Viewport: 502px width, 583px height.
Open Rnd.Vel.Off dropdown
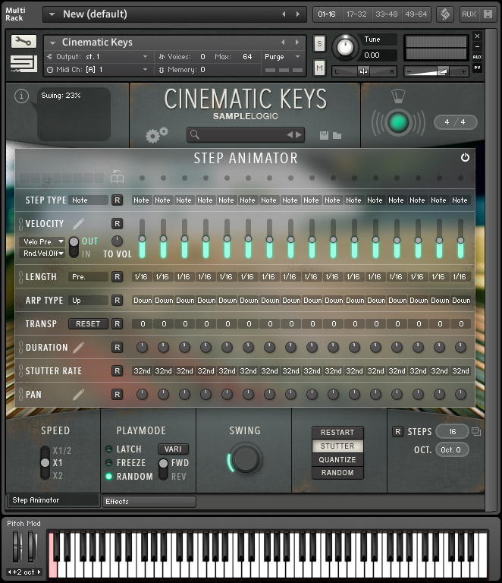tap(42, 254)
